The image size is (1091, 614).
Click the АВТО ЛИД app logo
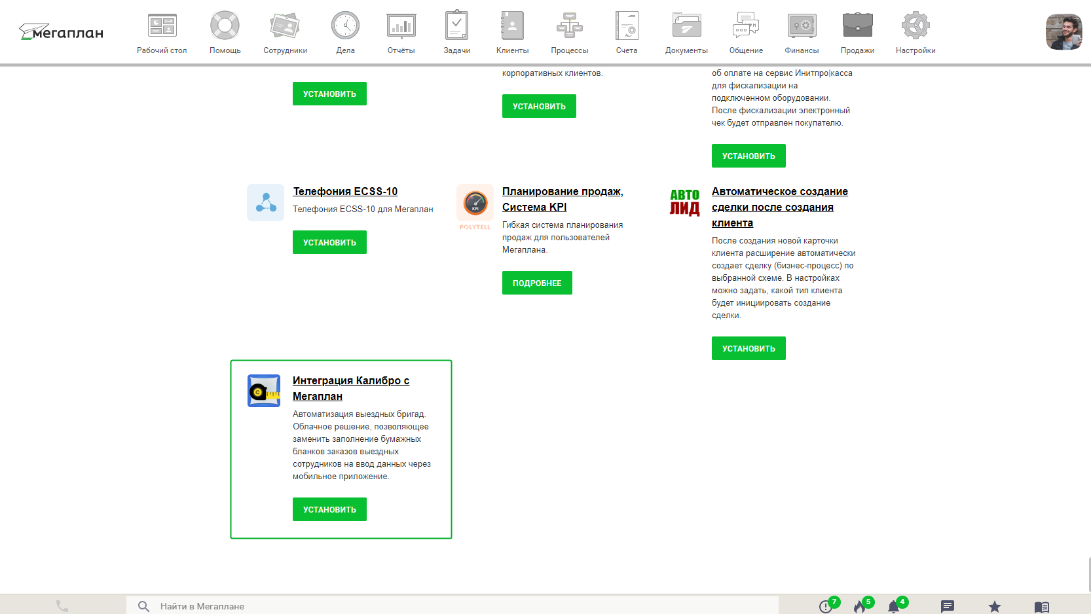684,202
